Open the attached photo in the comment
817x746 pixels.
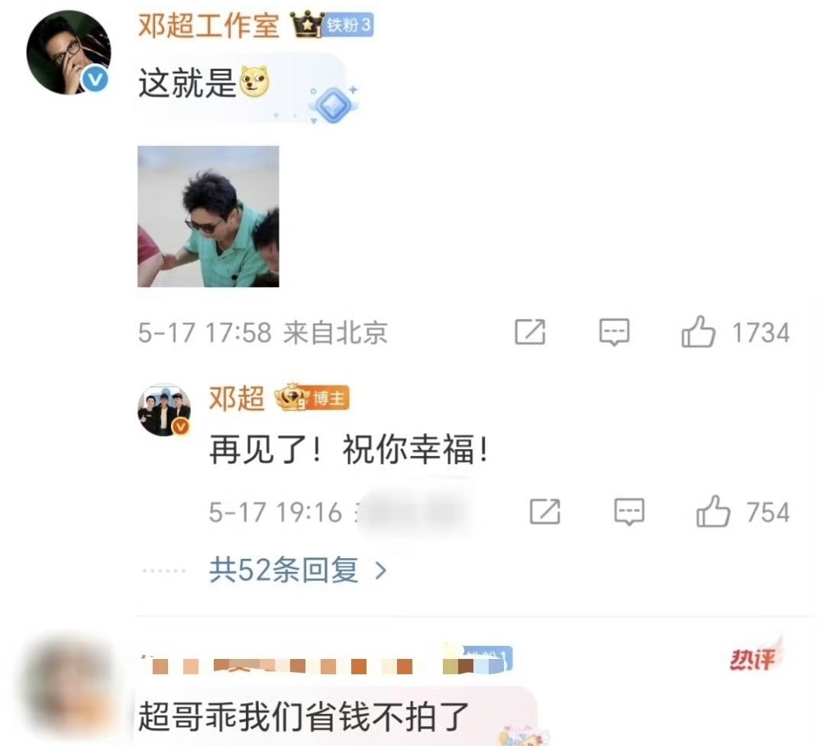pos(208,216)
